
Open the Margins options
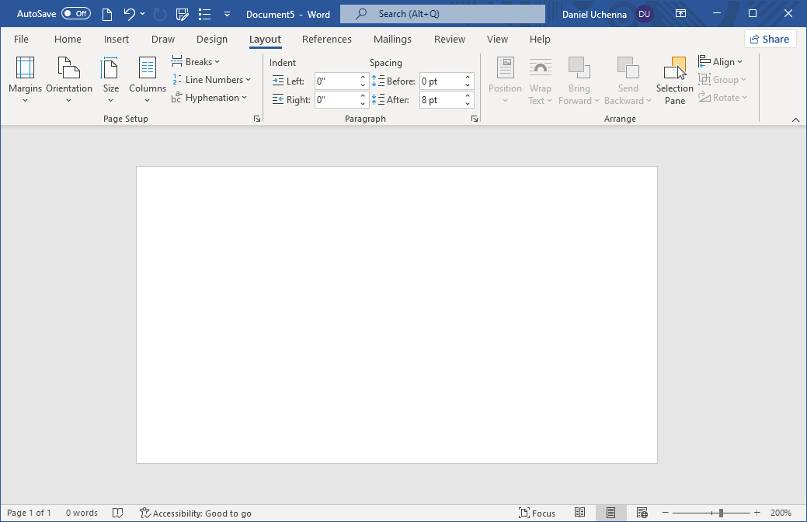coord(25,80)
